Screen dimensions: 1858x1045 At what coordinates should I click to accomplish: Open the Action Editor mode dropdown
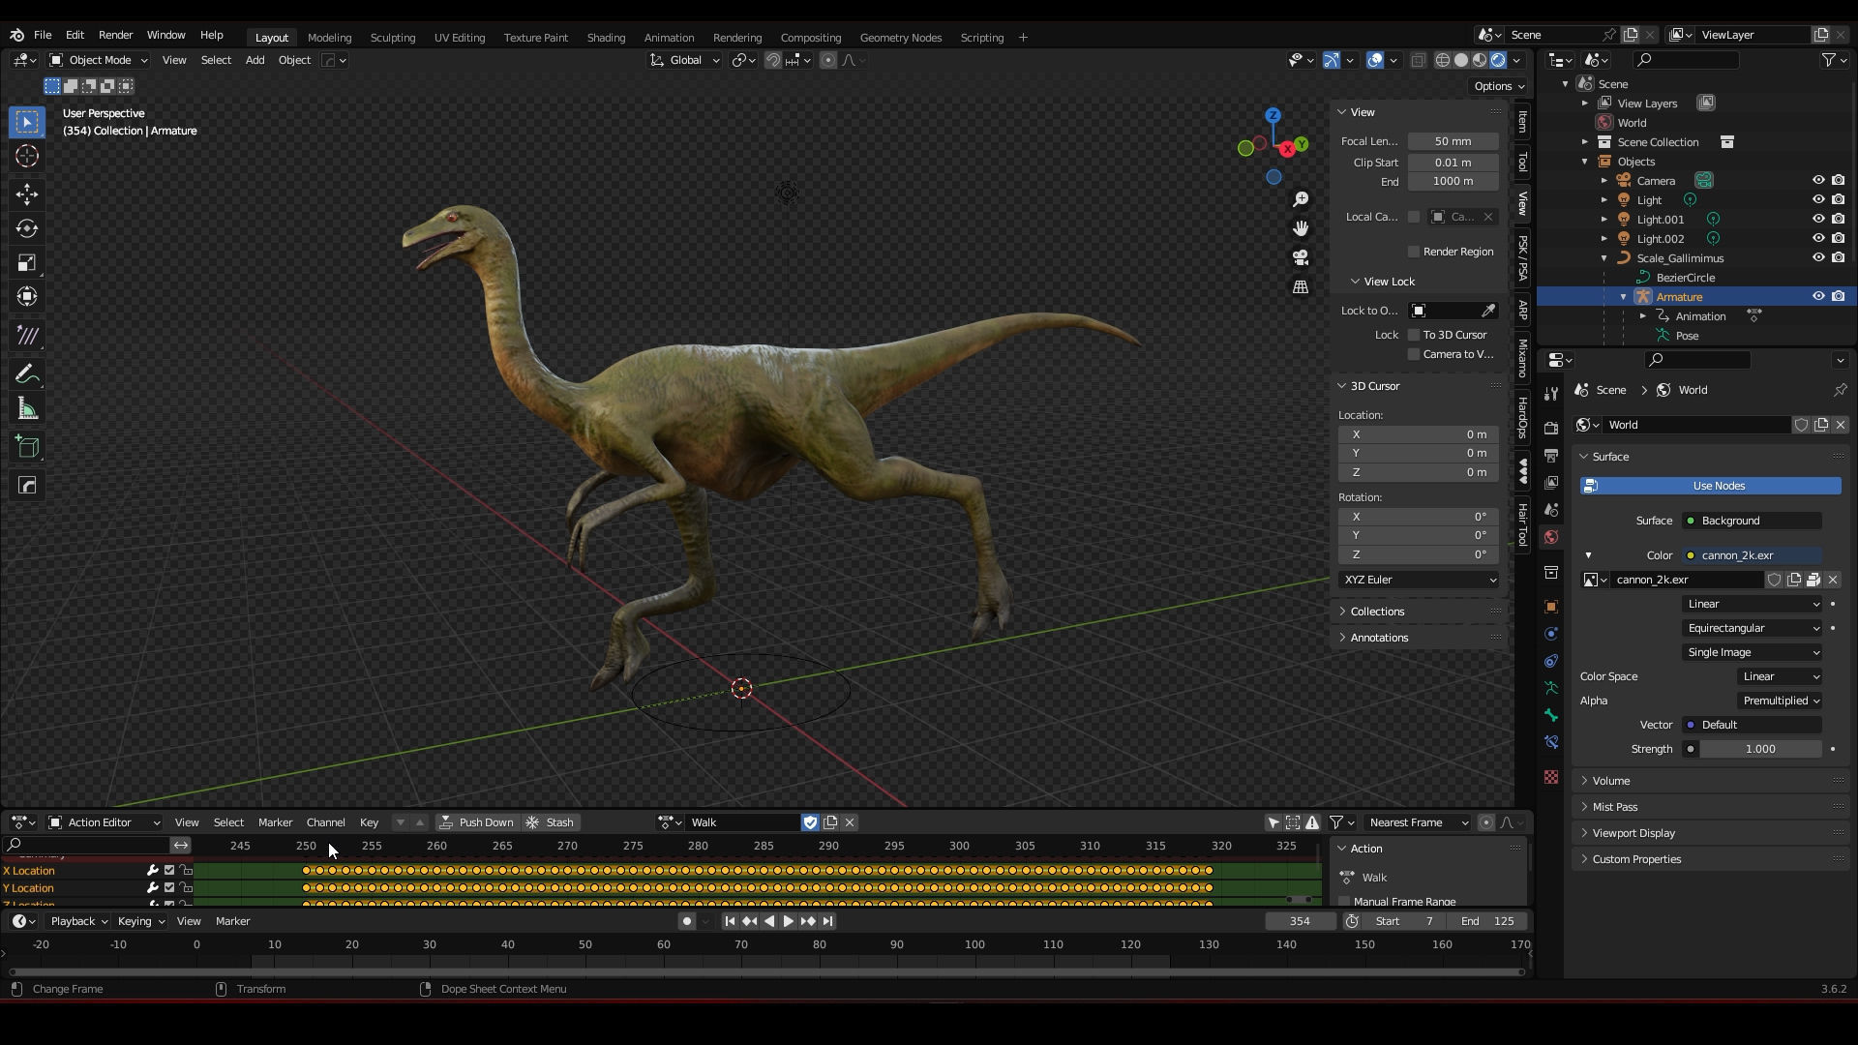tap(104, 822)
